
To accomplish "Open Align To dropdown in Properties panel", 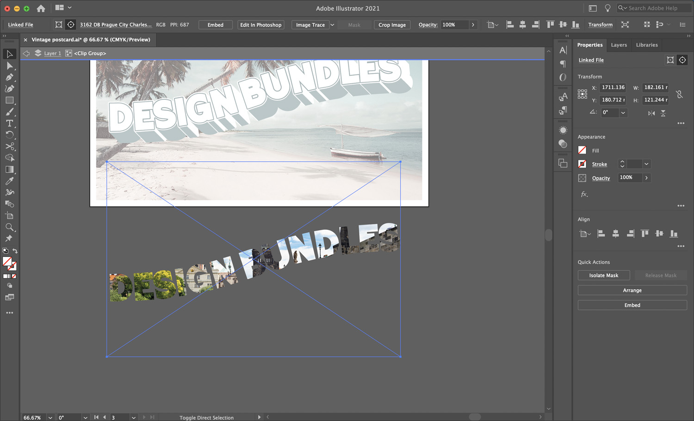I will [585, 234].
